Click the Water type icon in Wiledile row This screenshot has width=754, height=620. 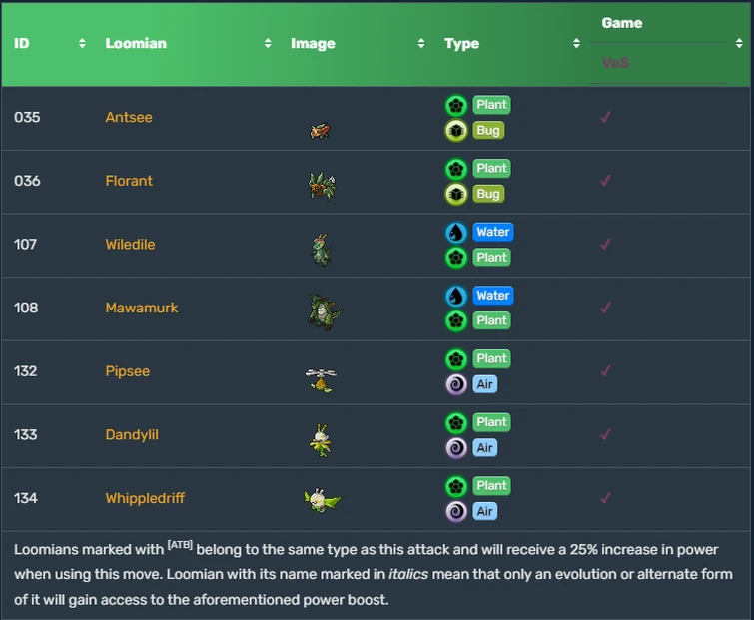pos(456,232)
